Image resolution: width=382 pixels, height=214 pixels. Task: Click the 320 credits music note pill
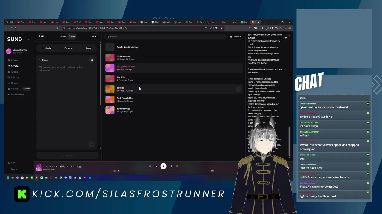point(41,36)
